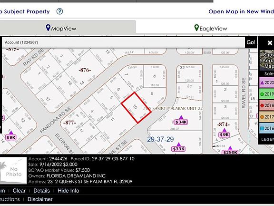The width and height of the screenshot is (274, 206).
Task: Show Aerial Map thumbnail
Action: [x=267, y=60]
